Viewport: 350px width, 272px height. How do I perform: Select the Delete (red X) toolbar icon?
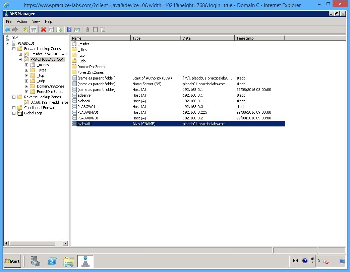(43, 30)
